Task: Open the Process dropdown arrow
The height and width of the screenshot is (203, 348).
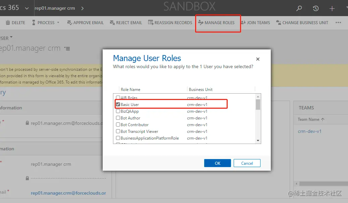Action: pos(58,22)
